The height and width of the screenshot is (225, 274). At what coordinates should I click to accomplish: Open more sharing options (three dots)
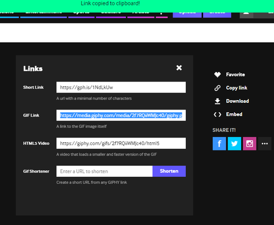point(265,143)
